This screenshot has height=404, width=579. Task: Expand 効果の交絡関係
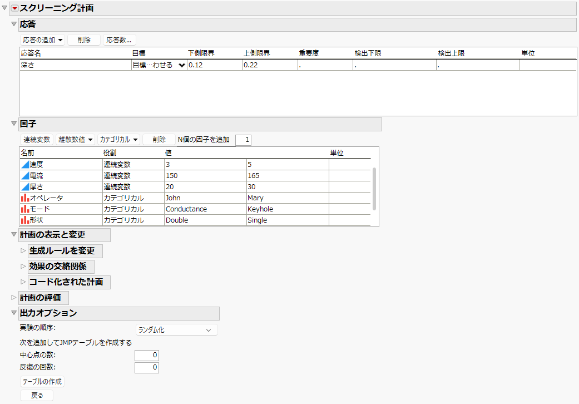[23, 266]
